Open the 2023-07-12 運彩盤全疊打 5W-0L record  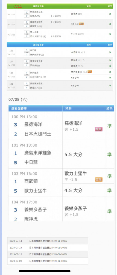click(48, 254)
